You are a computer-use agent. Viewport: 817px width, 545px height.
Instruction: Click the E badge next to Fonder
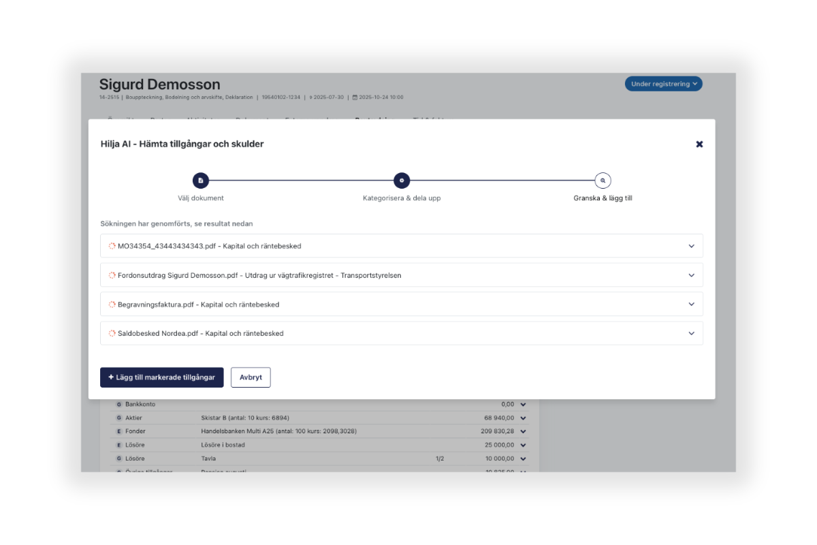coord(118,431)
